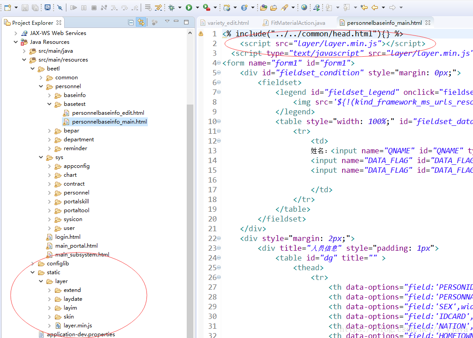
Task: Click the Resume debug icon
Action: pyautogui.click(x=73, y=7)
